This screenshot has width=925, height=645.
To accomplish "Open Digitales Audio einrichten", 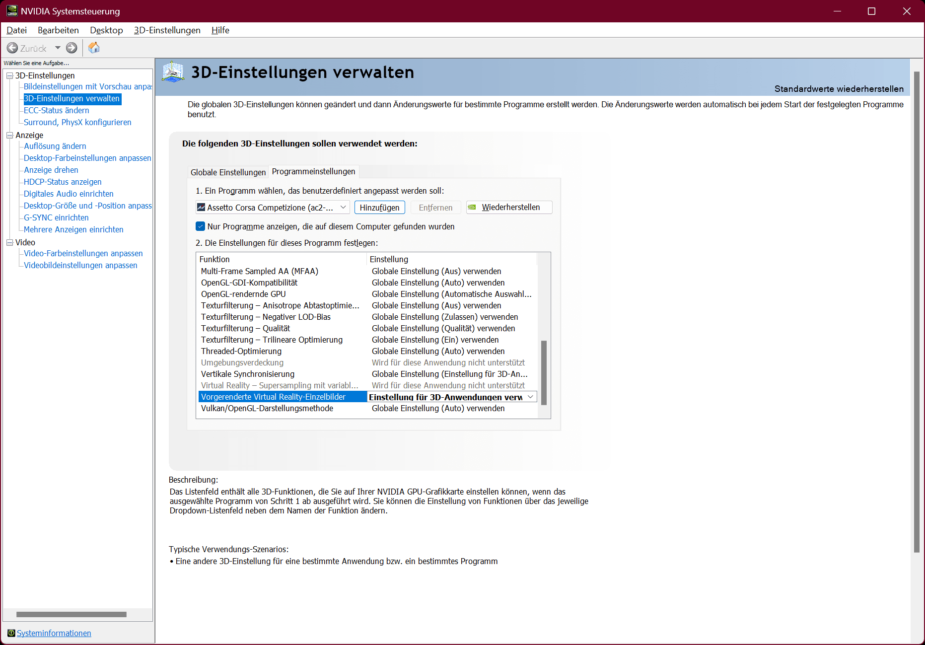I will pos(69,194).
